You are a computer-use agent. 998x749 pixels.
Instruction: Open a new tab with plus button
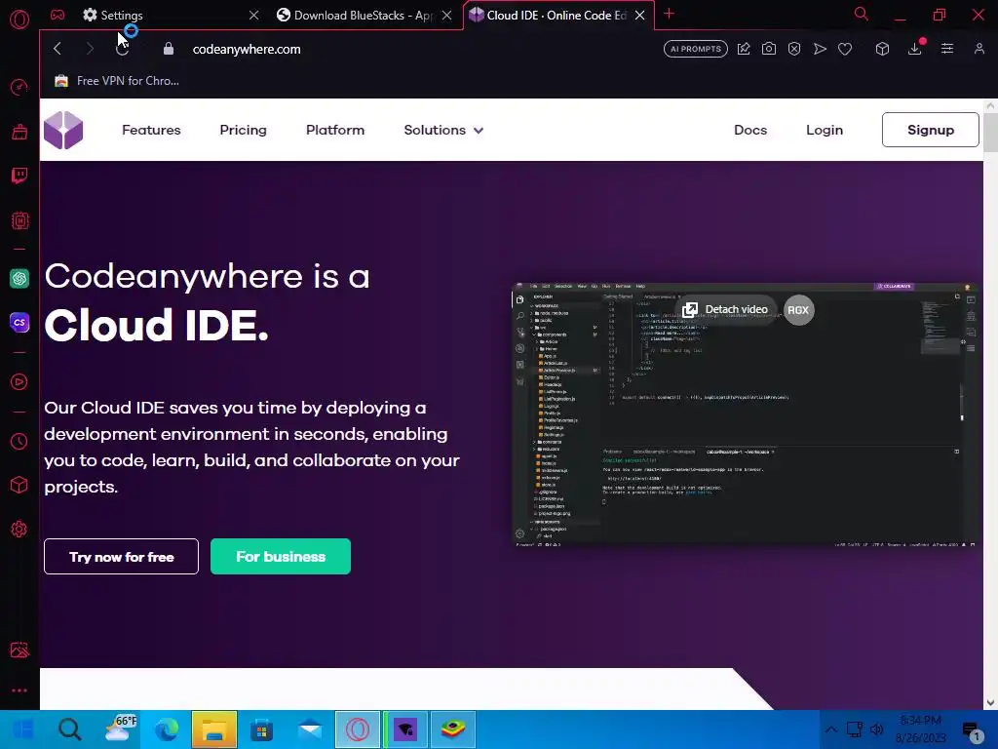(669, 14)
